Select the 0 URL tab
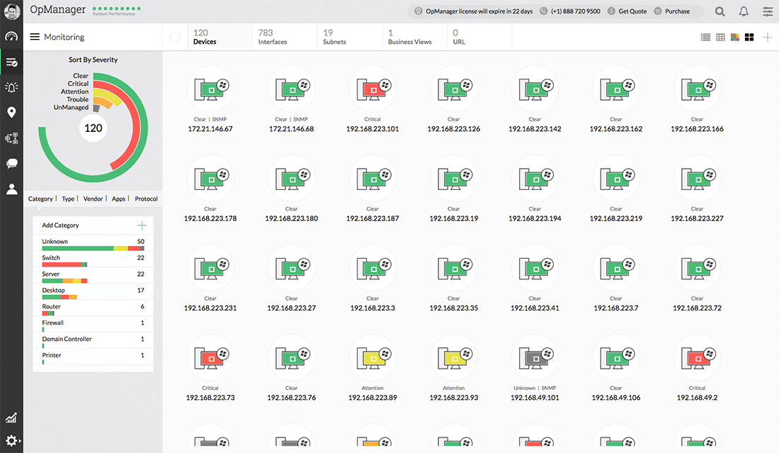This screenshot has height=453, width=779. coord(480,37)
